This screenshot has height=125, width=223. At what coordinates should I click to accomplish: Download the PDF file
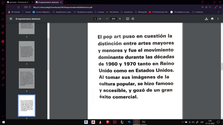(x=206, y=19)
